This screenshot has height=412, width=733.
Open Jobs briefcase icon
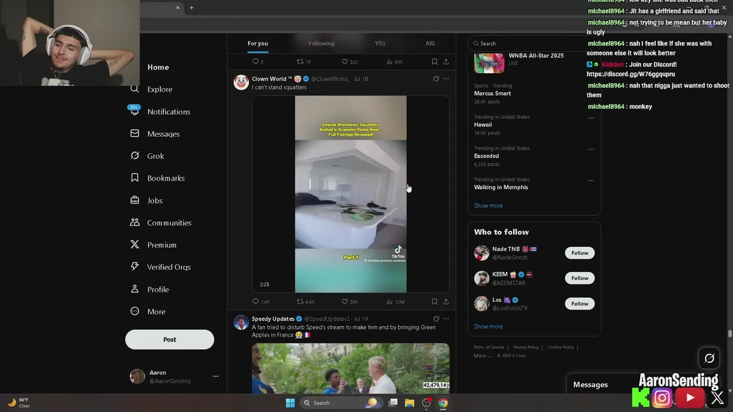(135, 200)
